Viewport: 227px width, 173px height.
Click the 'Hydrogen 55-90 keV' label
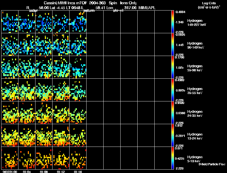195,68
